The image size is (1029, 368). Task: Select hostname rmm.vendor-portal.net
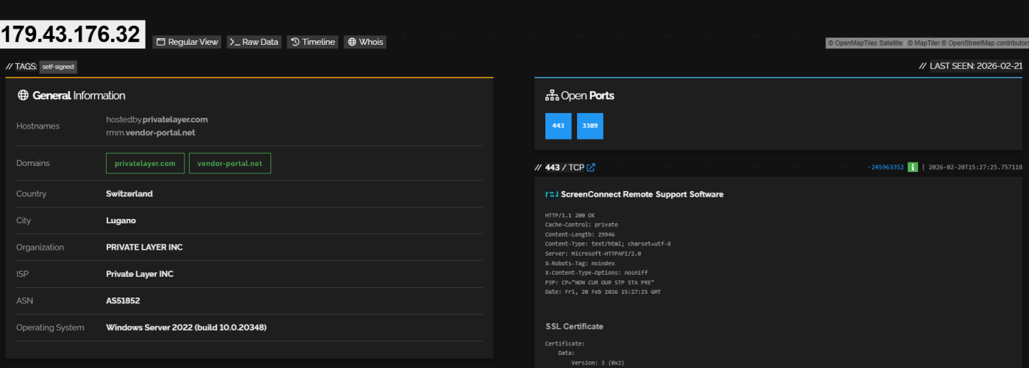tap(151, 132)
